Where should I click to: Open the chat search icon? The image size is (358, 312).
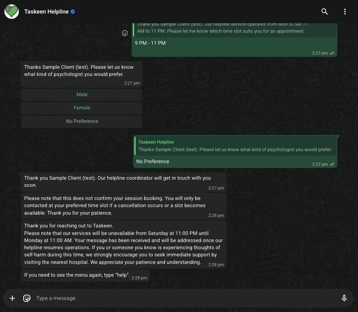[x=325, y=11]
